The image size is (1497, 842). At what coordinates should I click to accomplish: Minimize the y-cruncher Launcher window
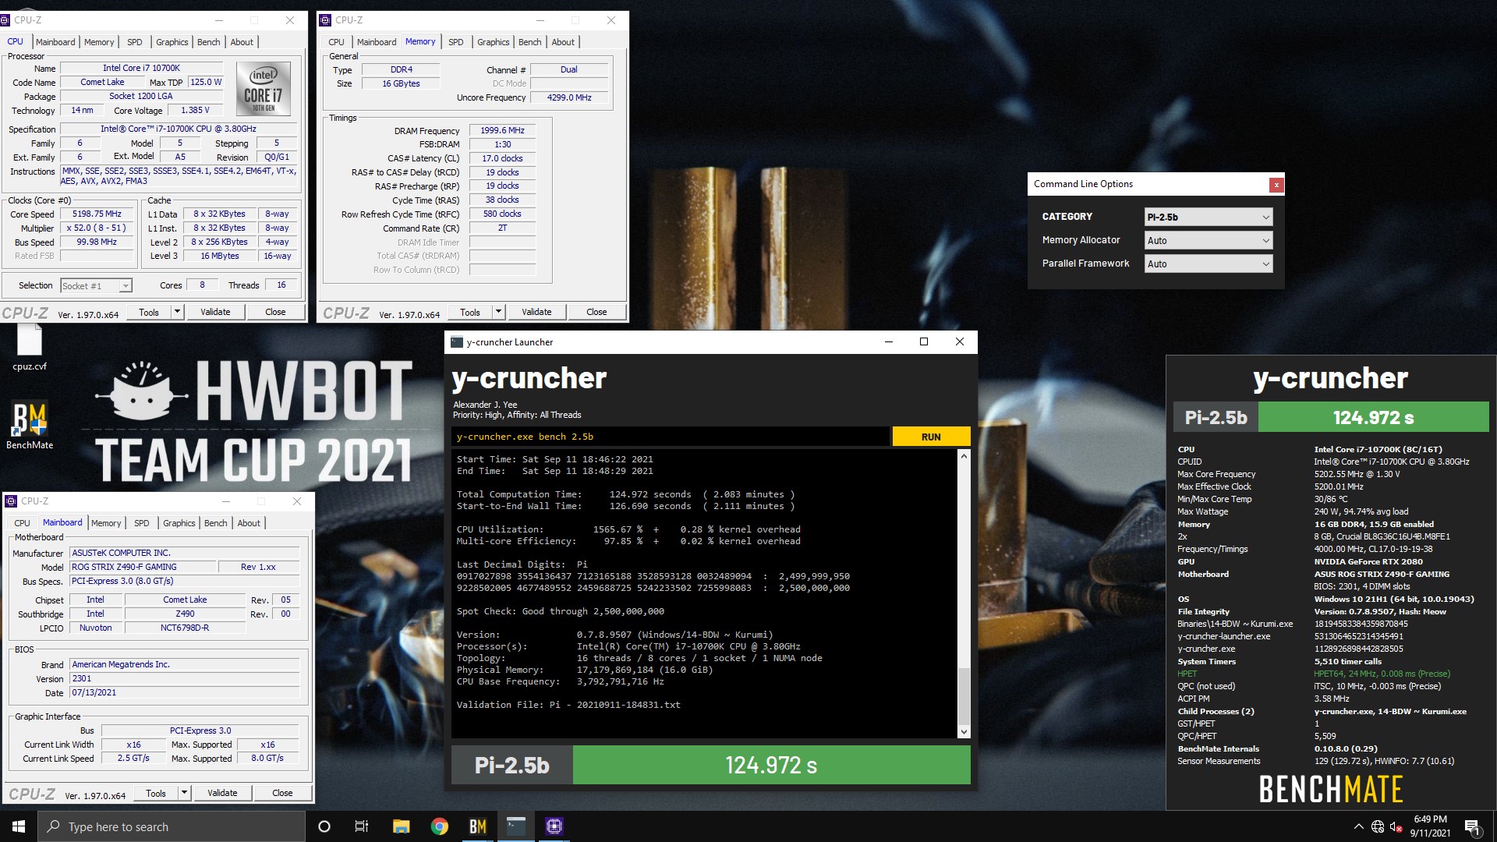tap(888, 341)
